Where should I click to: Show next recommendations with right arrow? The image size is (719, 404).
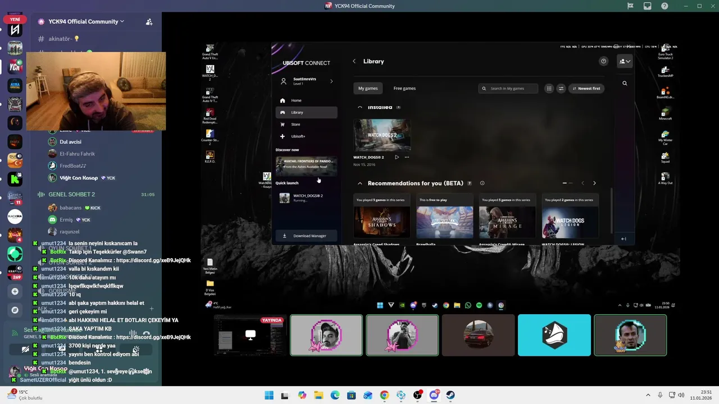[594, 183]
